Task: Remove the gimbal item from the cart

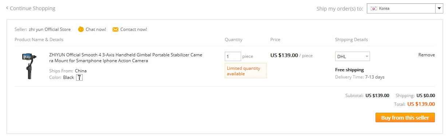Action: [x=427, y=55]
